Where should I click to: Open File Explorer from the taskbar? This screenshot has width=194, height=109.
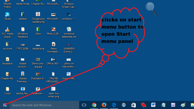tap(192, 105)
